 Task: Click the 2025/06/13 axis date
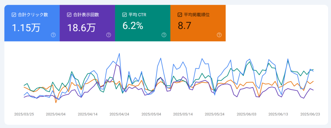click(278, 114)
